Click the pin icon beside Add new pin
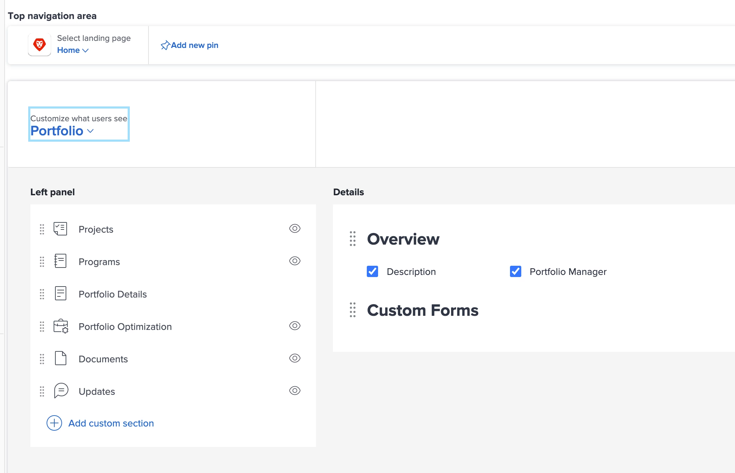Screen dimensions: 735x473 [165, 45]
